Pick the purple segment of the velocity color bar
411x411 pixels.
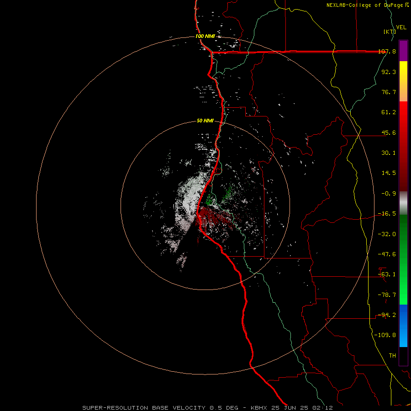(403, 51)
